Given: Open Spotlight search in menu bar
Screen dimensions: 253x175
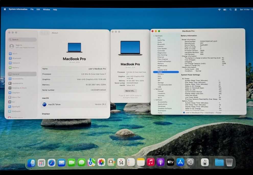Looking at the screenshot, I should pyautogui.click(x=231, y=10).
